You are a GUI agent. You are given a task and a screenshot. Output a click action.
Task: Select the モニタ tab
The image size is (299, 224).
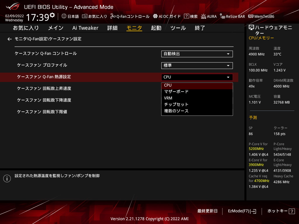pyautogui.click(x=134, y=28)
